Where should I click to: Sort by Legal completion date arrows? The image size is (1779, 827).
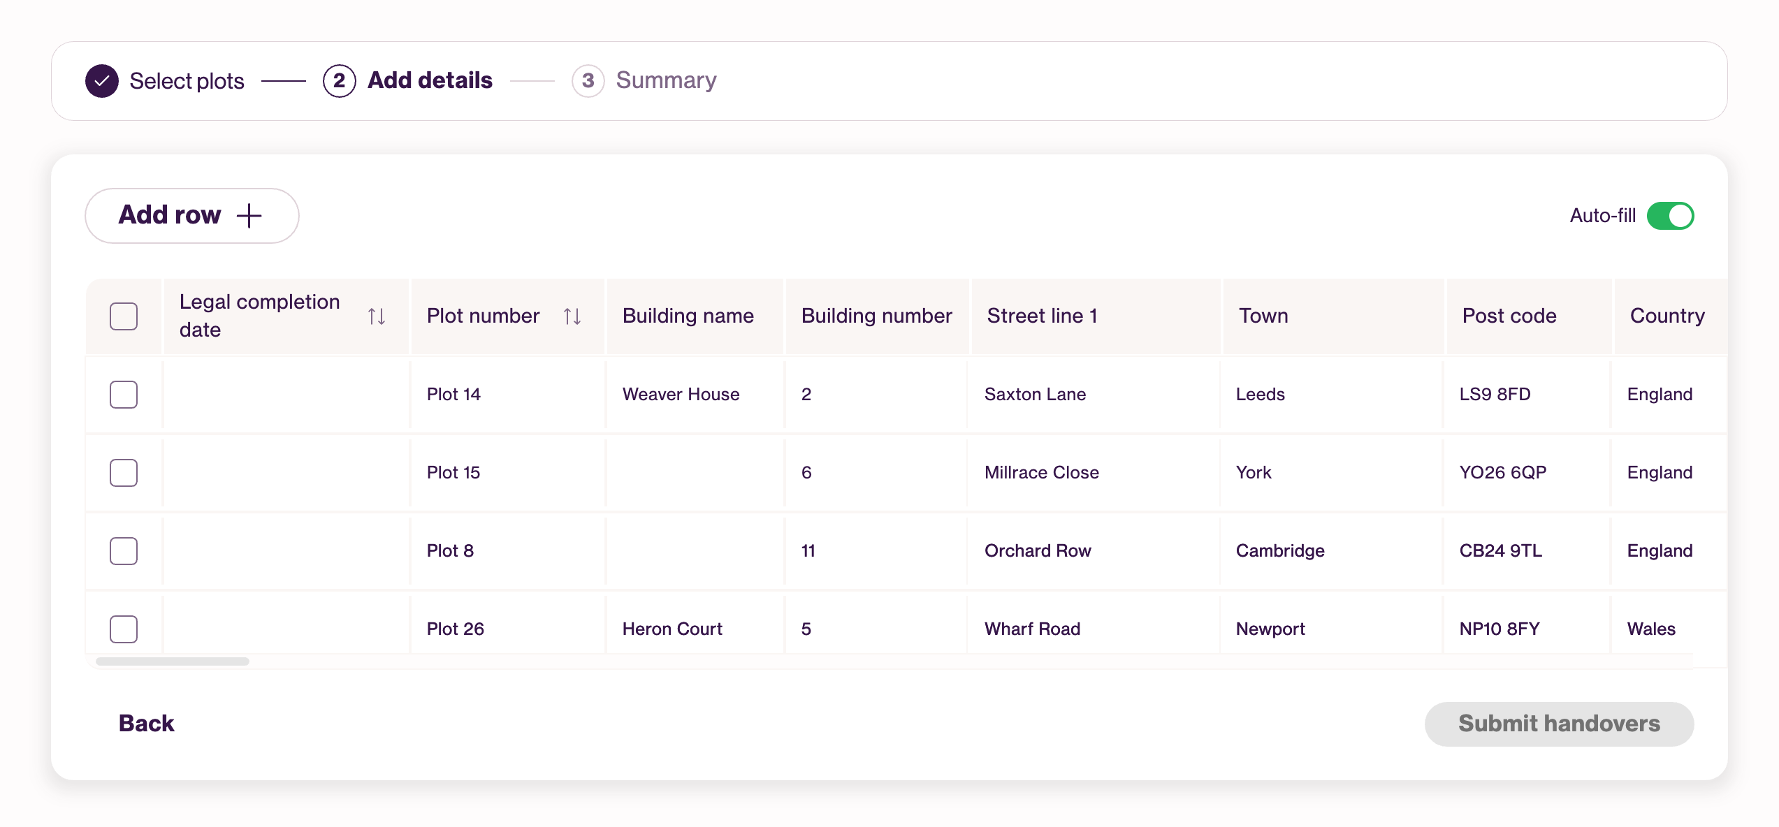pyautogui.click(x=377, y=316)
